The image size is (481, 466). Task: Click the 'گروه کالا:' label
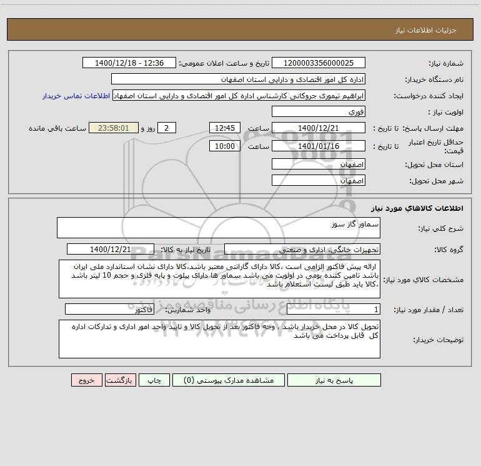click(449, 250)
